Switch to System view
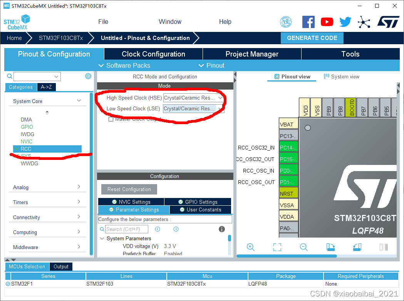Screen dimensions: 404x301 341,76
